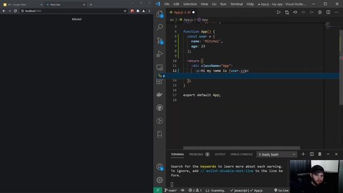This screenshot has width=343, height=193.
Task: Click the main* git branch status item
Action: click(170, 190)
